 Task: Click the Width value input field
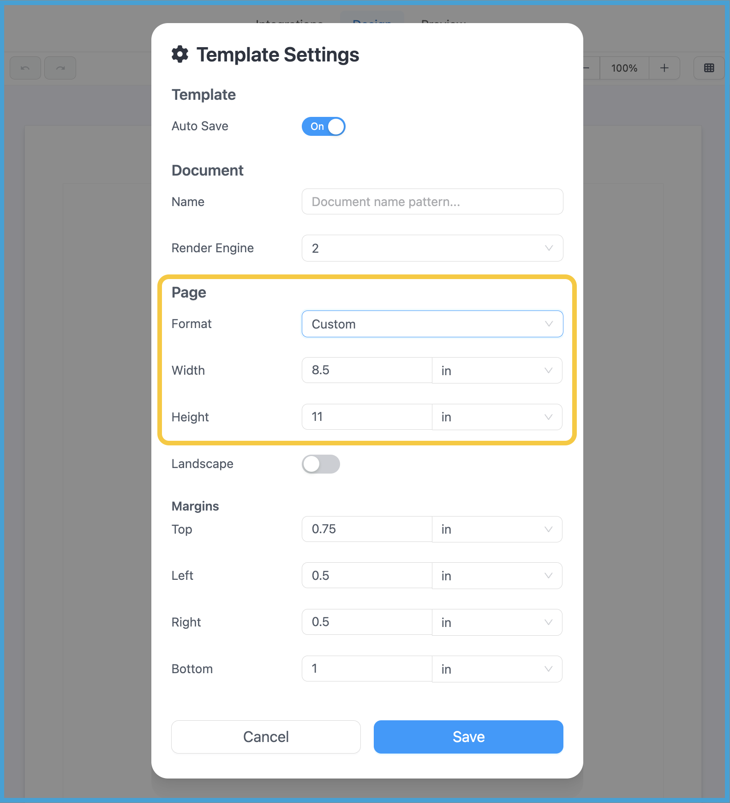(x=367, y=370)
